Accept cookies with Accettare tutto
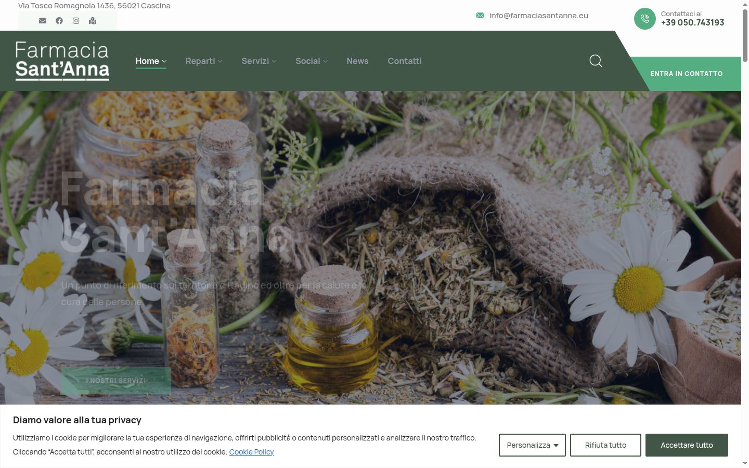749x468 pixels. 687,445
